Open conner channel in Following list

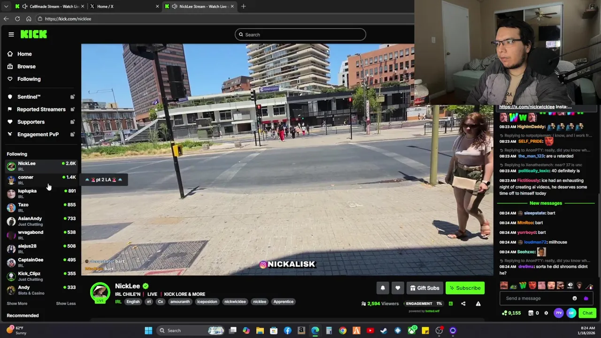(41, 179)
